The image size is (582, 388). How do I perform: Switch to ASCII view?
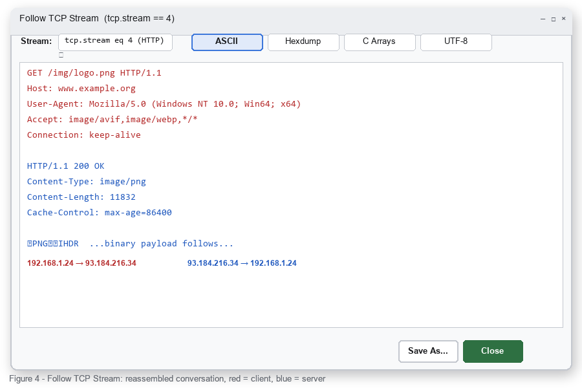pos(227,42)
